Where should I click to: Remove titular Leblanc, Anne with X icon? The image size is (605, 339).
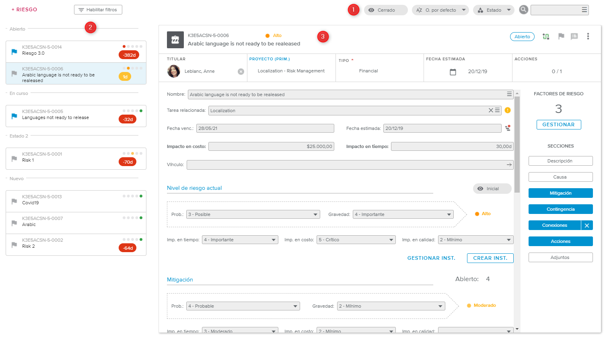pos(241,72)
